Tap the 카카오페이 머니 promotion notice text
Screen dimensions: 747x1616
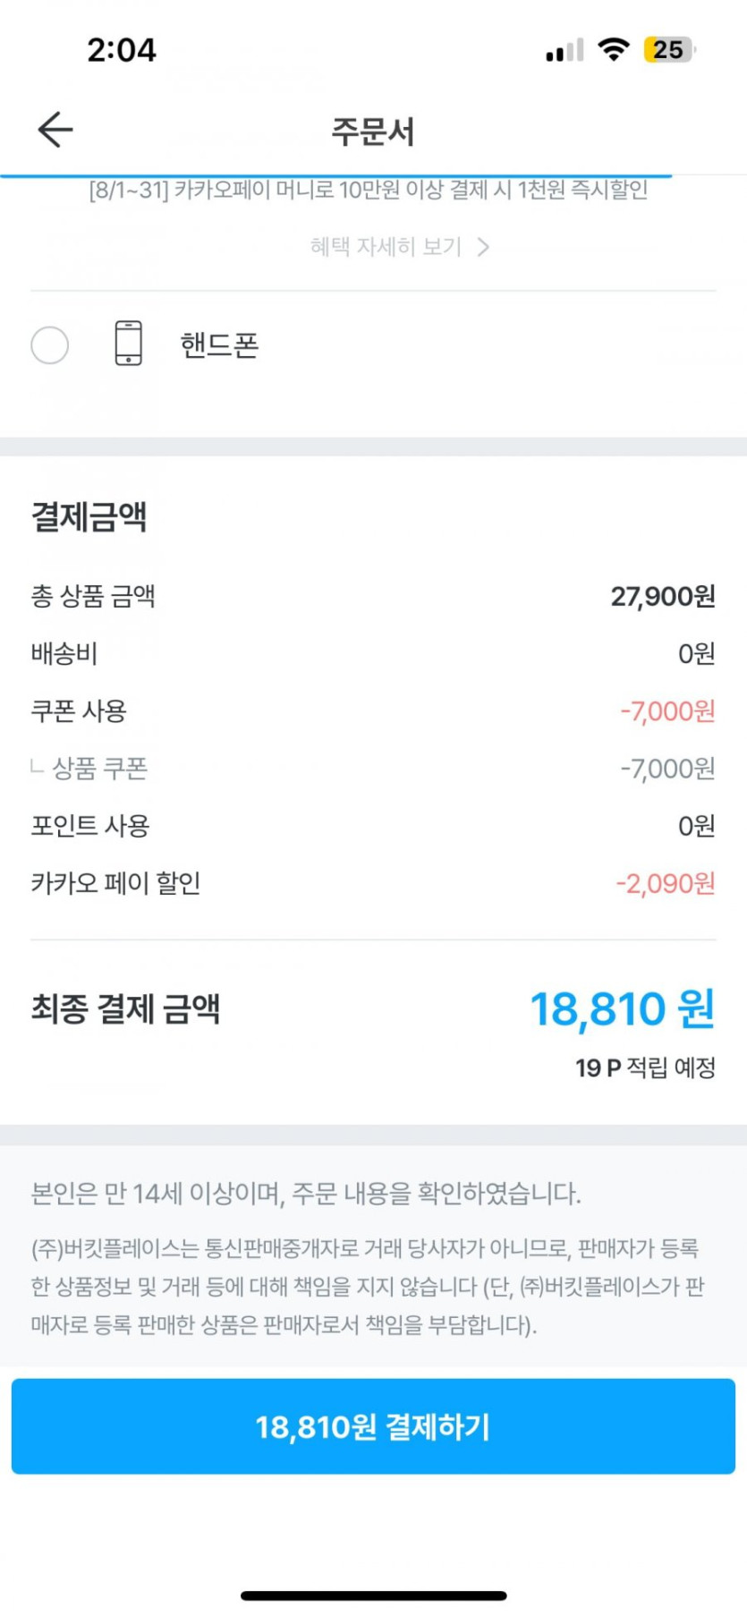pos(369,190)
